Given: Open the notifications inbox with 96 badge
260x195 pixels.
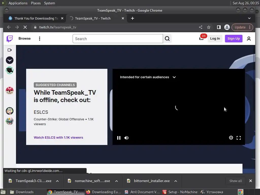Looking at the screenshot, I should pyautogui.click(x=201, y=39).
